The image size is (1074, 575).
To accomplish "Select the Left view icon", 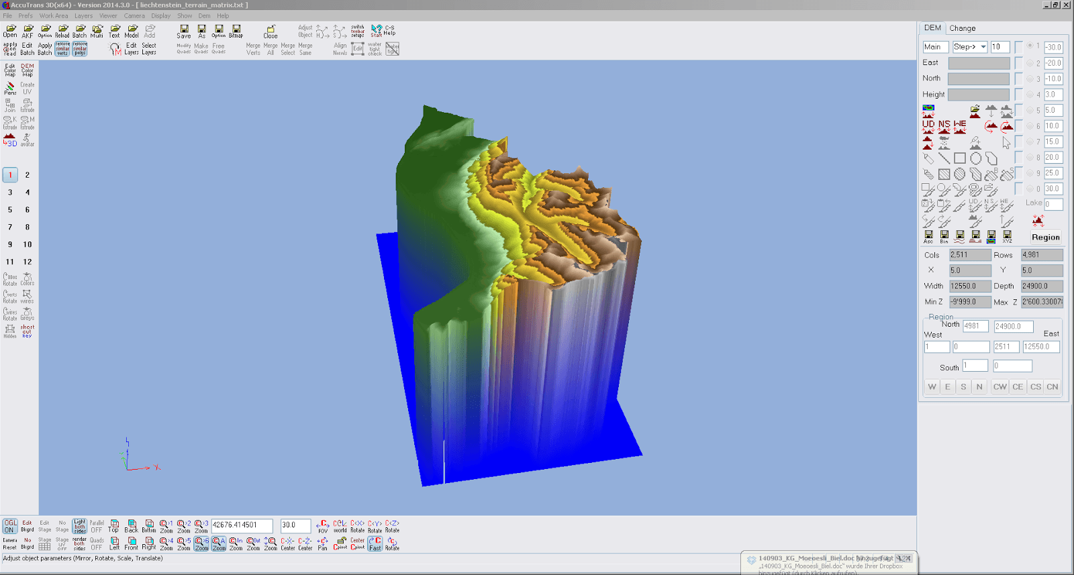I will tap(114, 543).
